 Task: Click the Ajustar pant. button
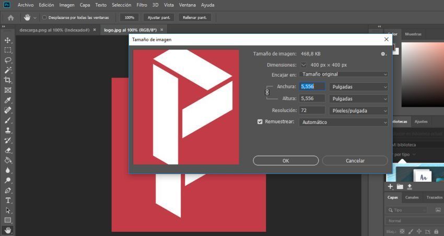coord(159,18)
